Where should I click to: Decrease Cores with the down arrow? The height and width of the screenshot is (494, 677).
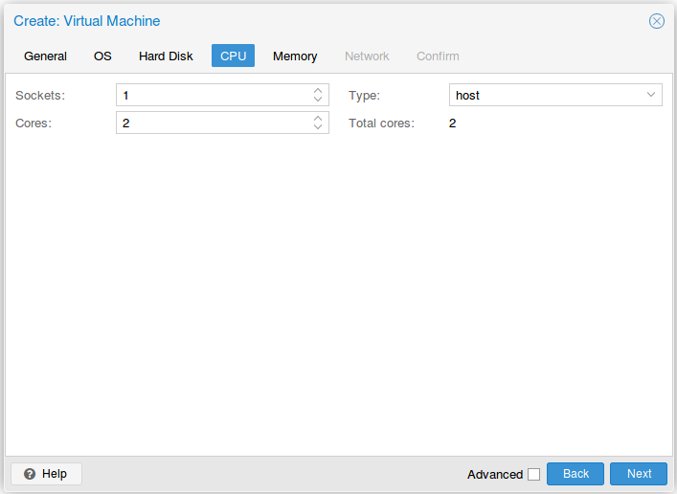[318, 127]
